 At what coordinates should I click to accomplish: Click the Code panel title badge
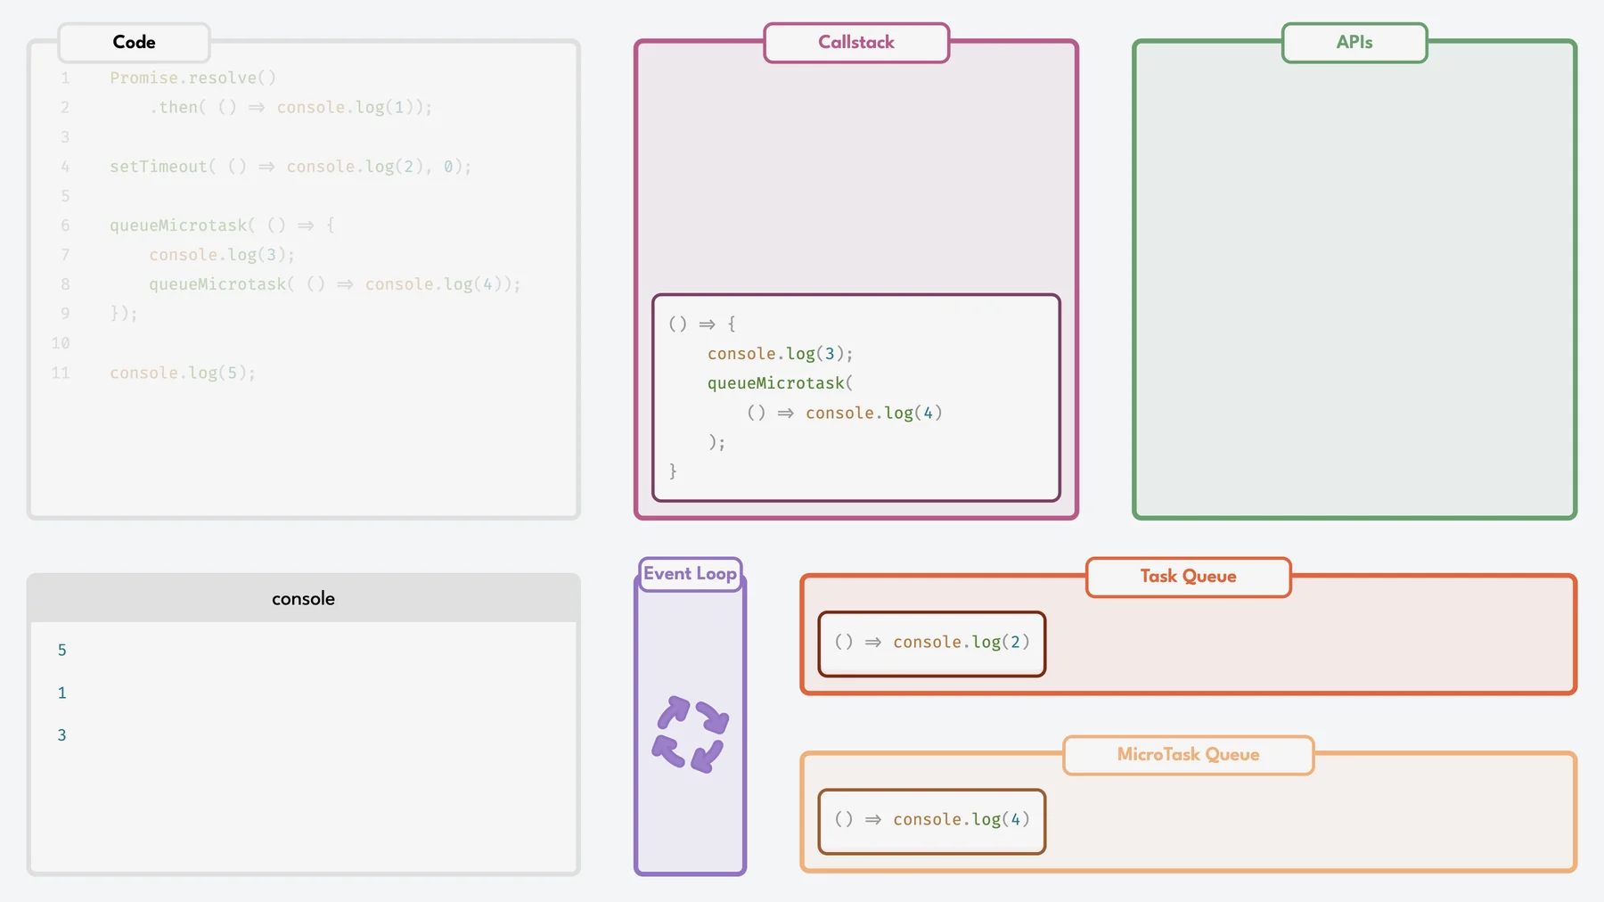tap(134, 42)
